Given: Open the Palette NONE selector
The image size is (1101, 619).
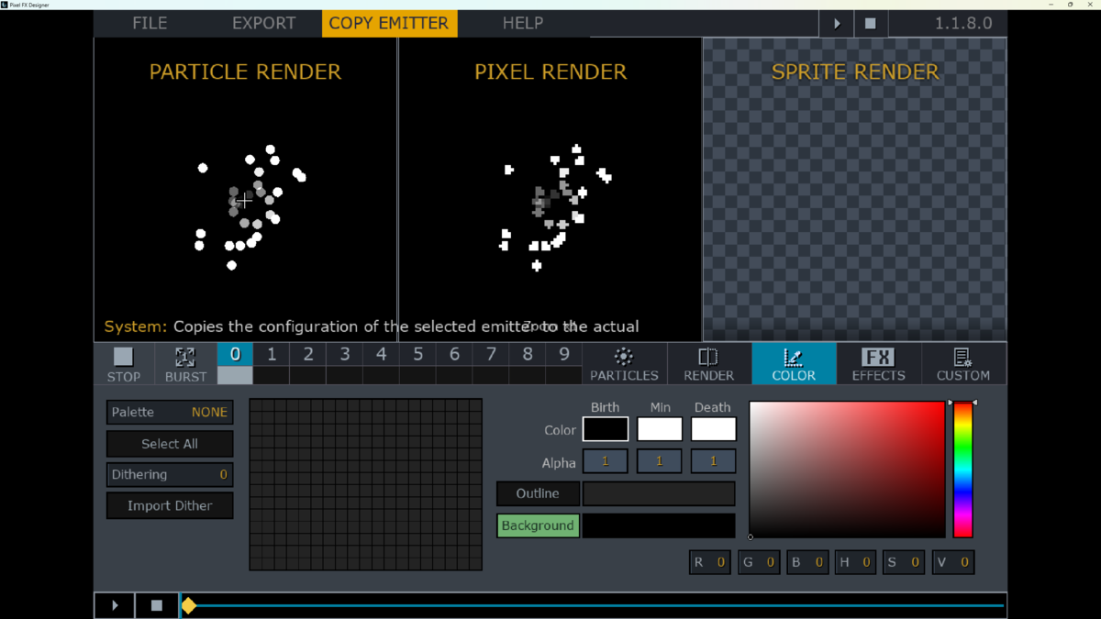Looking at the screenshot, I should pyautogui.click(x=170, y=413).
